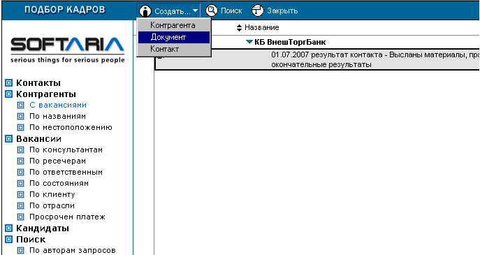
Task: Select По авторам запросов view
Action: [x=73, y=250]
